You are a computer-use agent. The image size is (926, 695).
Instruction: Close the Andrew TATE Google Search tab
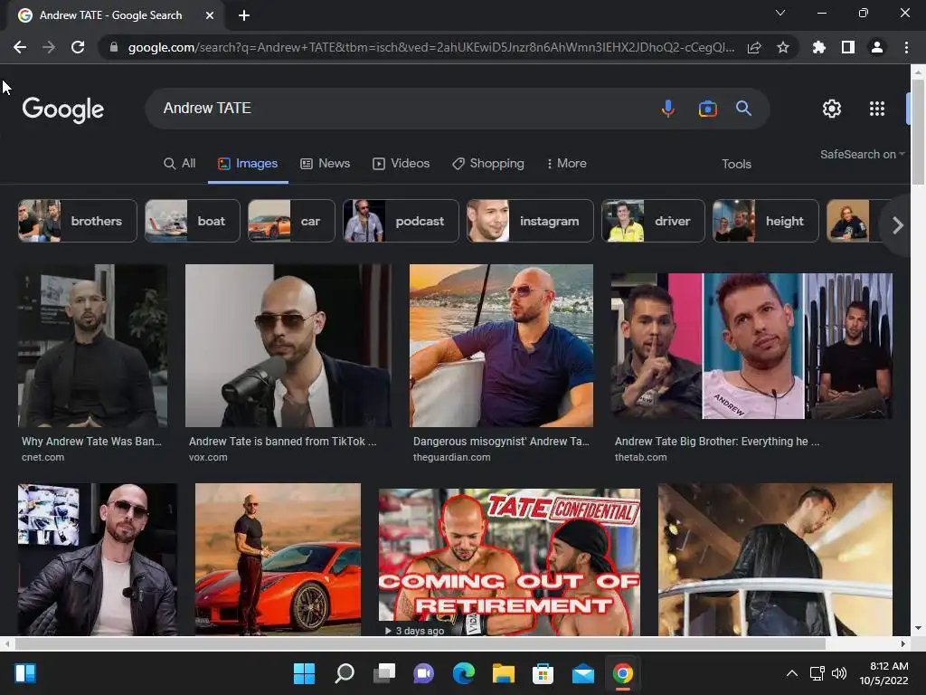tap(210, 15)
